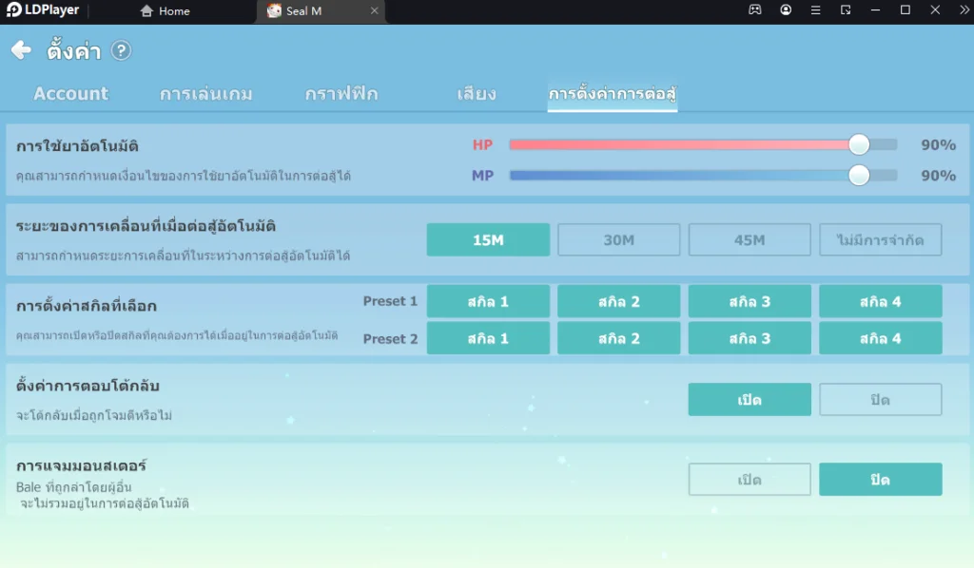Adjust the MP auto-potion slider handle
The height and width of the screenshot is (568, 974).
859,176
